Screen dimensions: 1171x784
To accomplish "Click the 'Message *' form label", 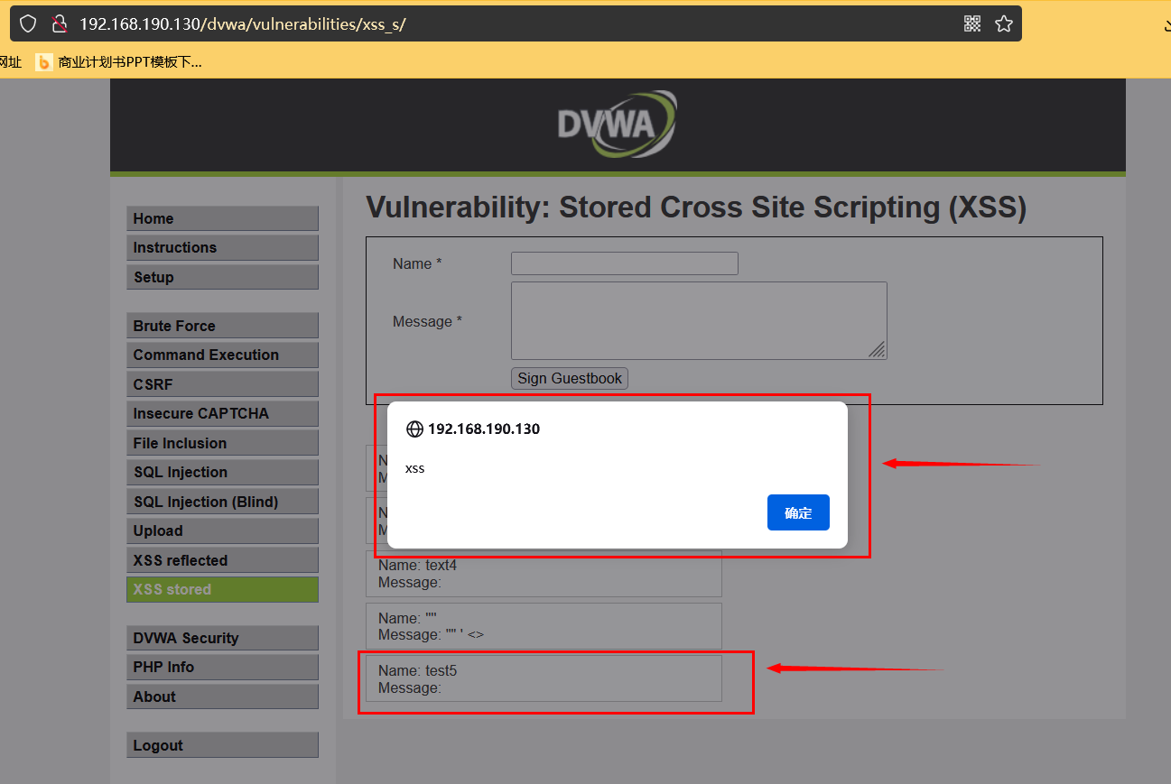I will [427, 321].
